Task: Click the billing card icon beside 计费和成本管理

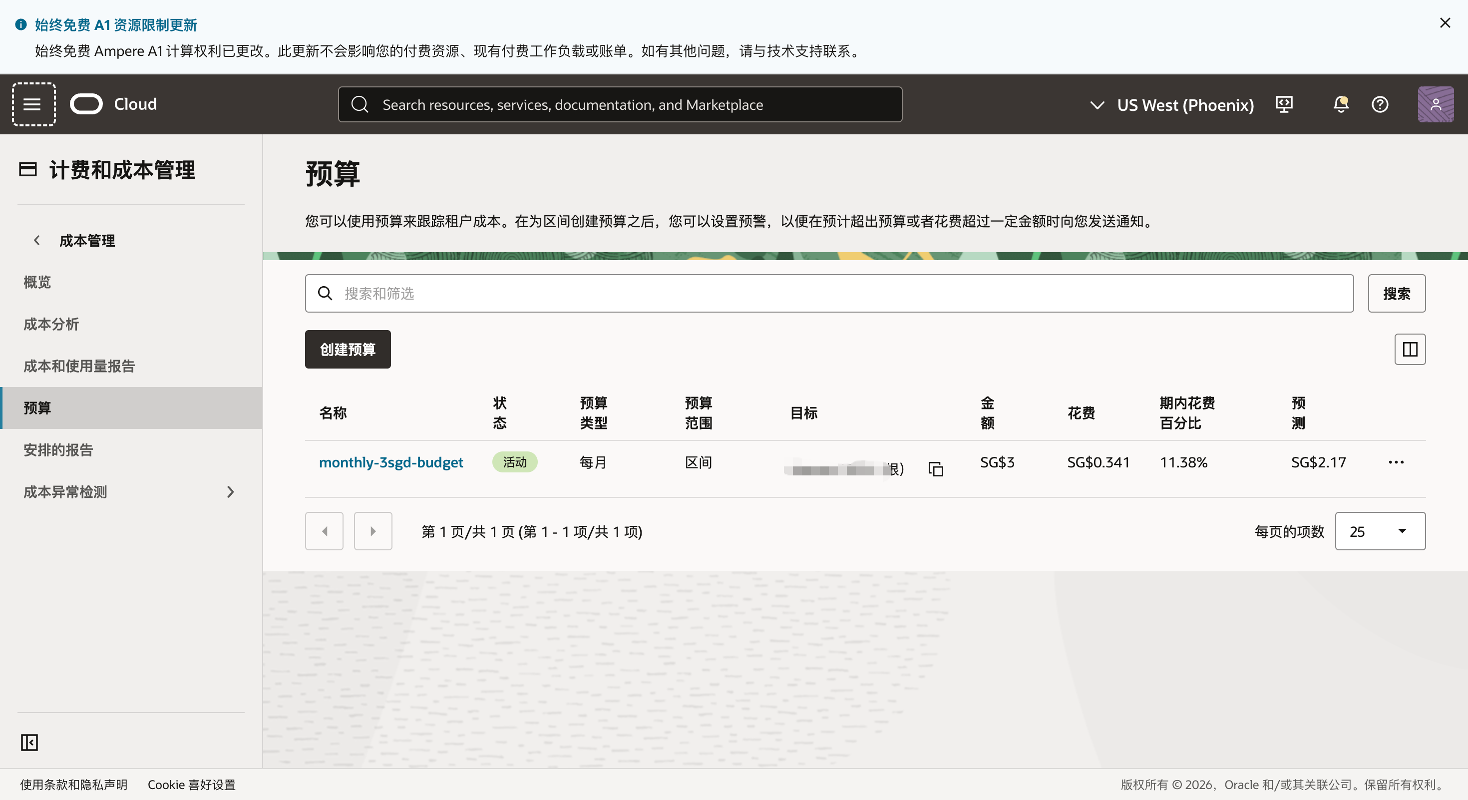Action: [28, 170]
